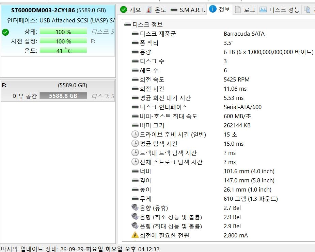Click the disk icon beside 디스크 정보 header
The width and height of the screenshot is (315, 252).
(128, 25)
